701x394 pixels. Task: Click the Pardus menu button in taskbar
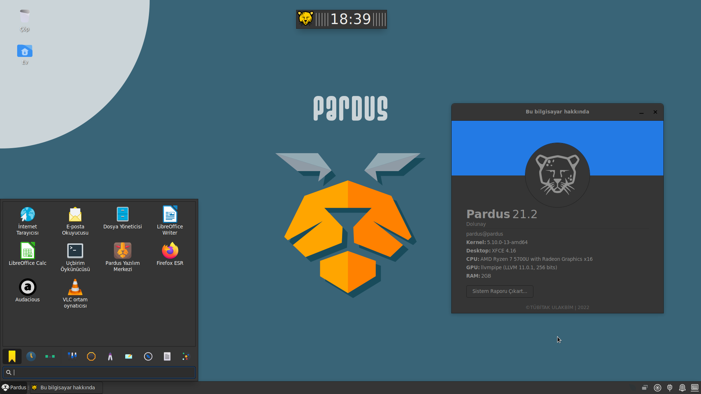[14, 387]
